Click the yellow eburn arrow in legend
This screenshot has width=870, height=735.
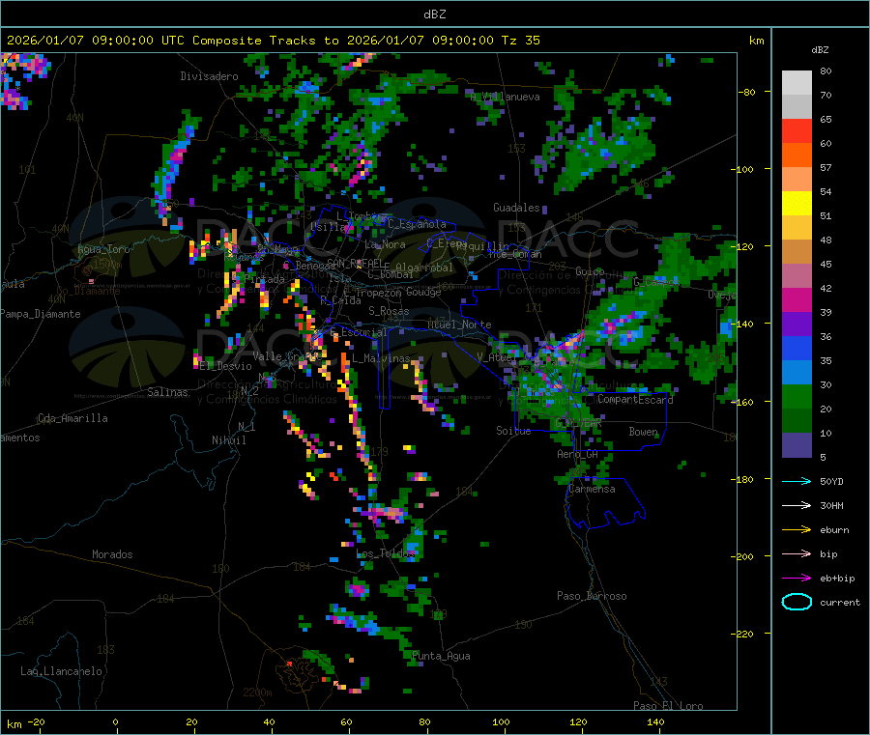click(x=797, y=530)
